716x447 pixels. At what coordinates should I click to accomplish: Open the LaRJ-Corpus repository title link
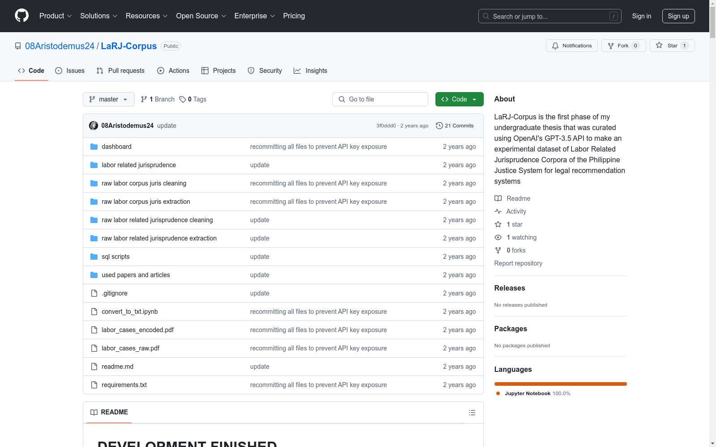pyautogui.click(x=129, y=46)
